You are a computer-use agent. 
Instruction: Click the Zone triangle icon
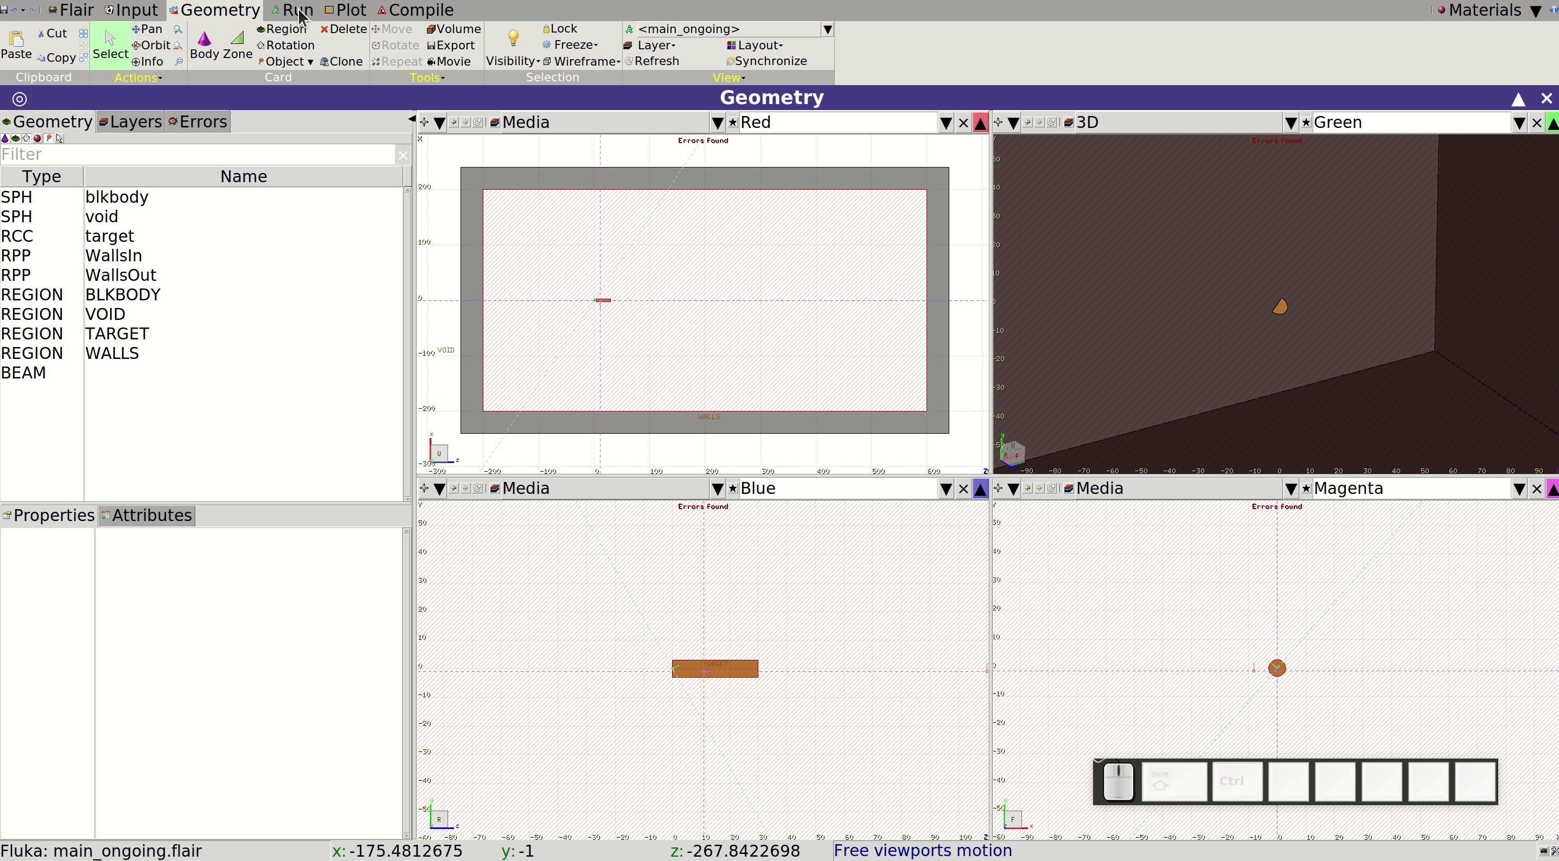[237, 38]
